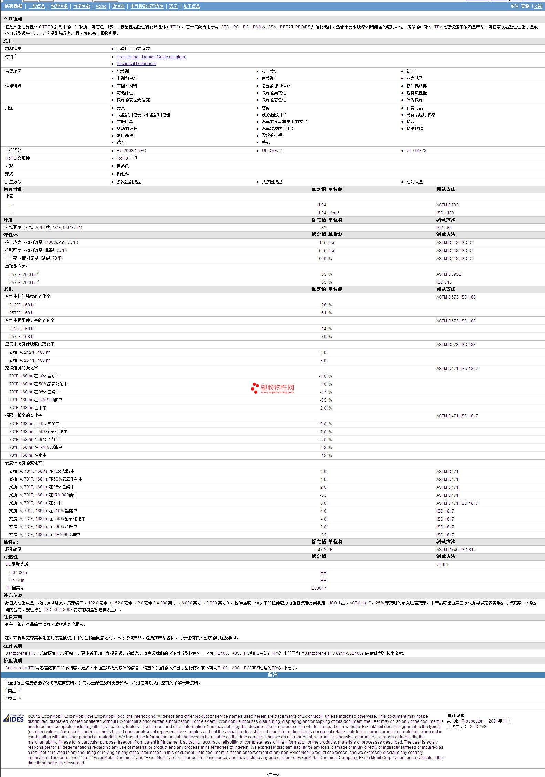Click the 补充信息 section header
The height and width of the screenshot is (777, 545).
13,595
